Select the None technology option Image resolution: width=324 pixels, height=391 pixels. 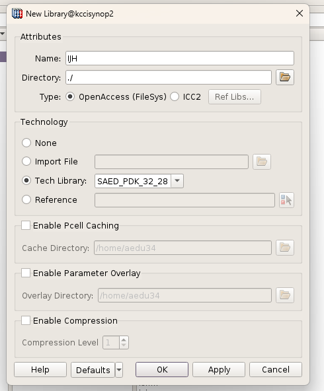[26, 143]
